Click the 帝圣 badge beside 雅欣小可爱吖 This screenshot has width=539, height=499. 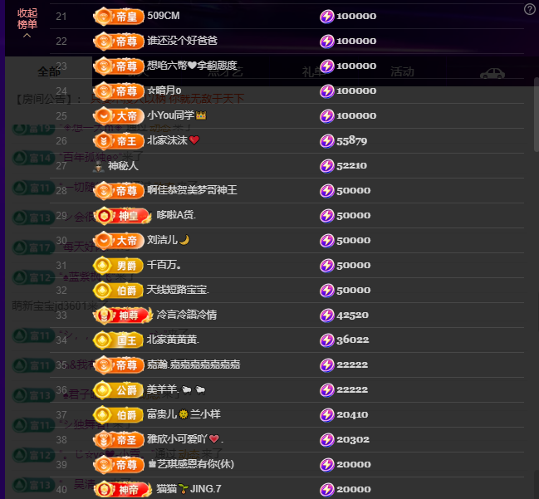point(118,439)
